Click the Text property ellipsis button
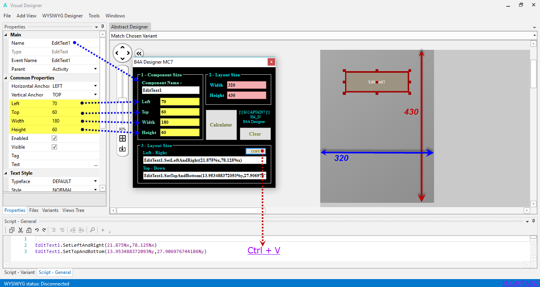The width and height of the screenshot is (540, 287). (x=96, y=164)
